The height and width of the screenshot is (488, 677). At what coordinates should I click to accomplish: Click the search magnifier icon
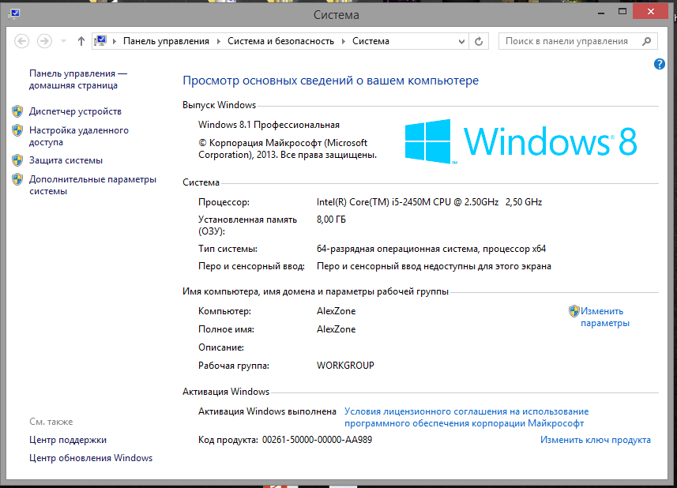(646, 41)
